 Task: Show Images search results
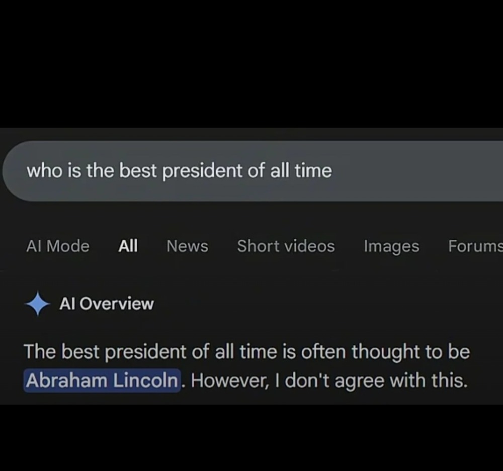391,246
